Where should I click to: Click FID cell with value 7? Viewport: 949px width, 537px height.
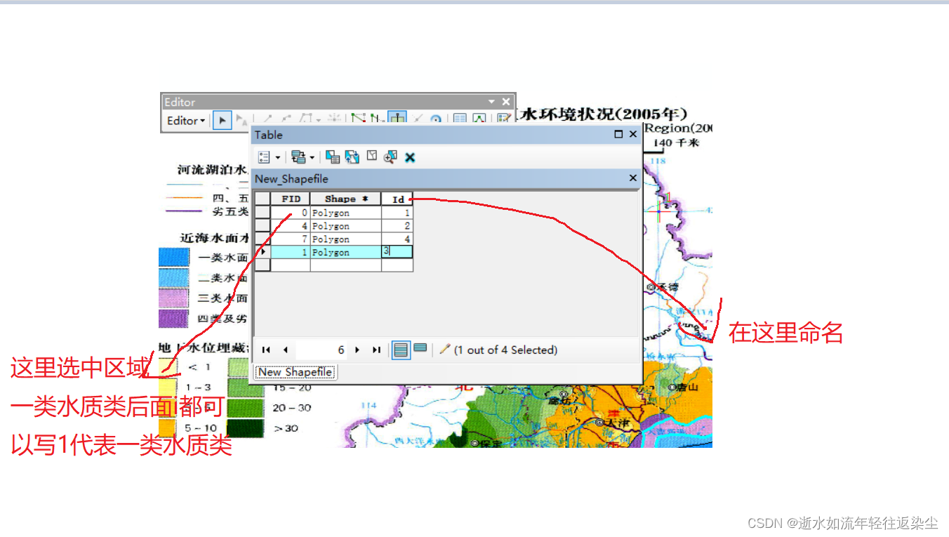[291, 239]
